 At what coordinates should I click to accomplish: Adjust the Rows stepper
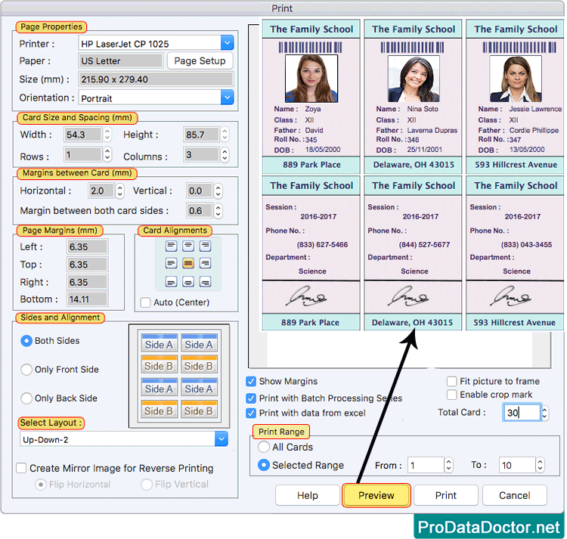[107, 155]
